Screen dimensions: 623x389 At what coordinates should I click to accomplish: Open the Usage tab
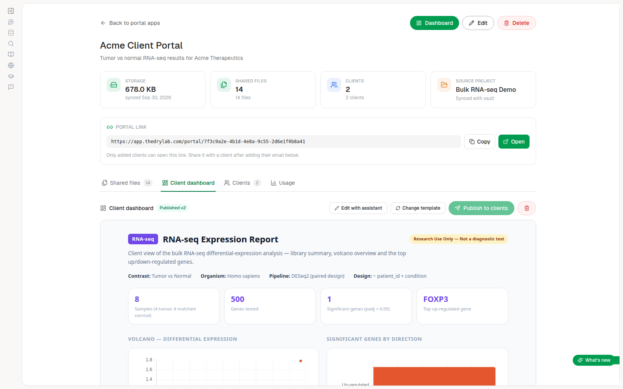tap(283, 183)
